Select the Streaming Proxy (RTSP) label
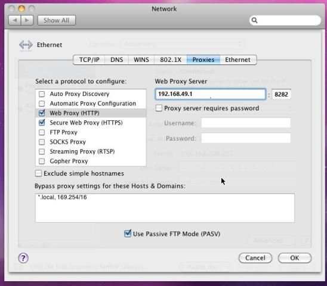The height and width of the screenshot is (286, 327). (82, 151)
